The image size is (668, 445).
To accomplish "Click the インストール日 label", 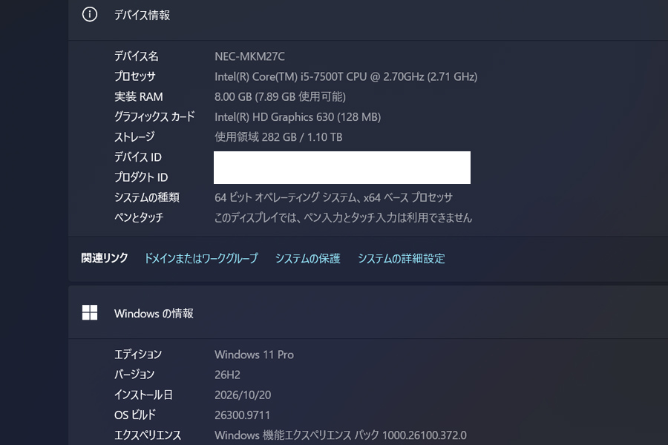I will tap(143, 395).
